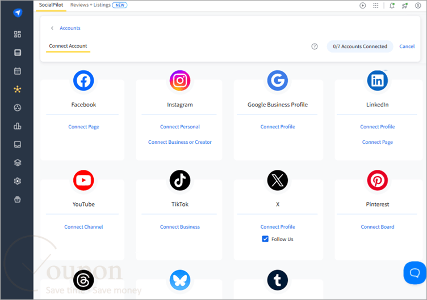The image size is (427, 300).
Task: Click LinkedIn Connect Page link
Action: pyautogui.click(x=378, y=142)
